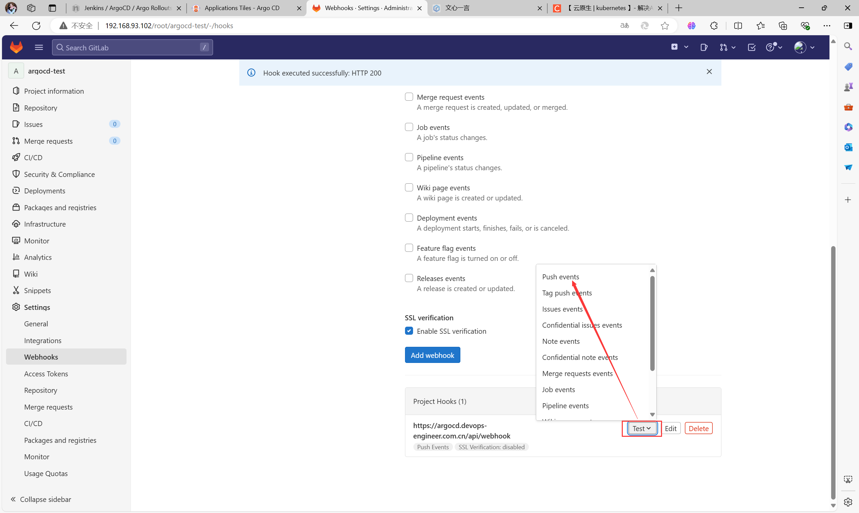
Task: Click the Snippets scissors icon
Action: pos(16,290)
